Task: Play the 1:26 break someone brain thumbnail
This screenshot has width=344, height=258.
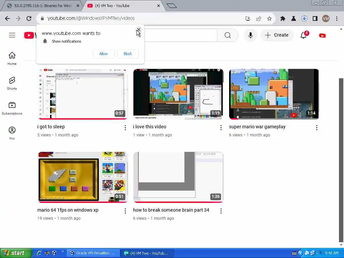Action: coord(178,177)
